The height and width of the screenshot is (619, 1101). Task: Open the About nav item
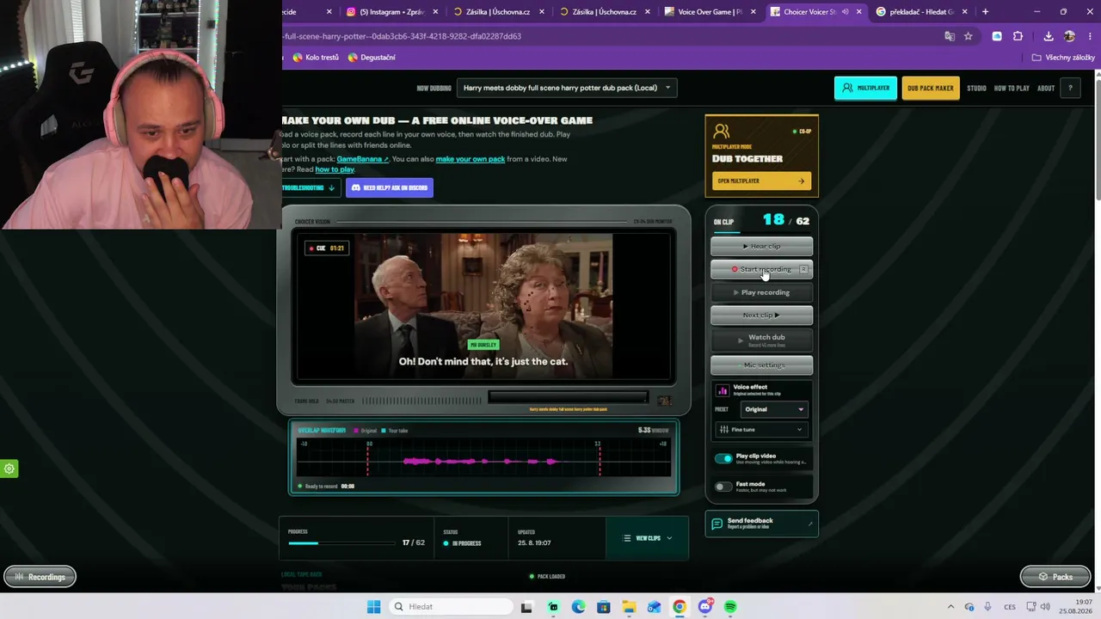coord(1046,88)
